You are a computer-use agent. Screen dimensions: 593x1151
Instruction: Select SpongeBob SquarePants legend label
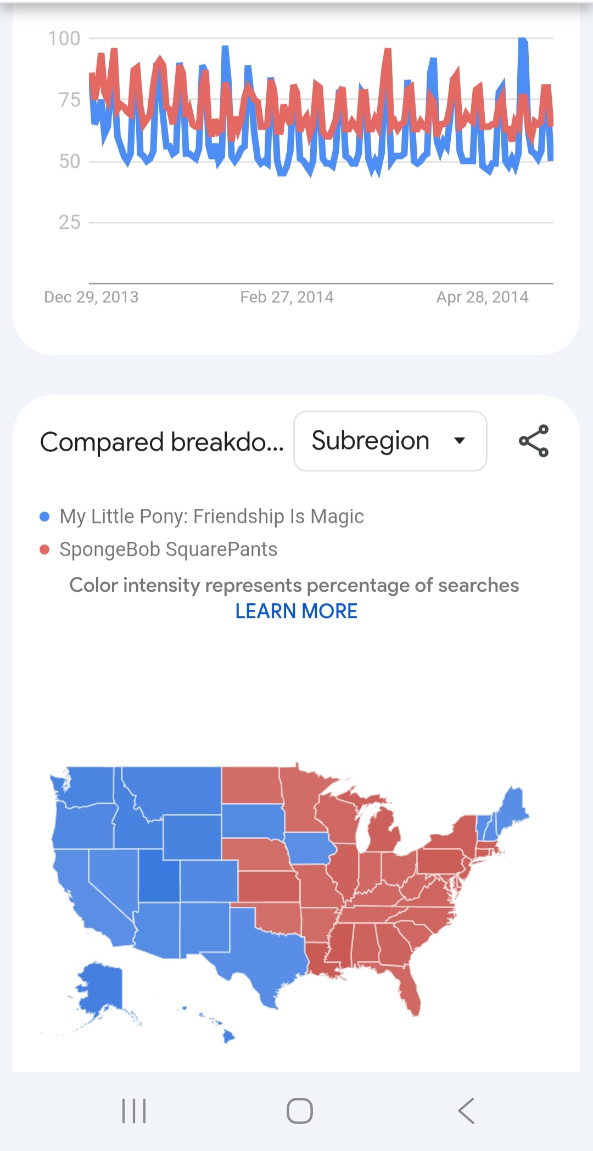click(x=168, y=549)
